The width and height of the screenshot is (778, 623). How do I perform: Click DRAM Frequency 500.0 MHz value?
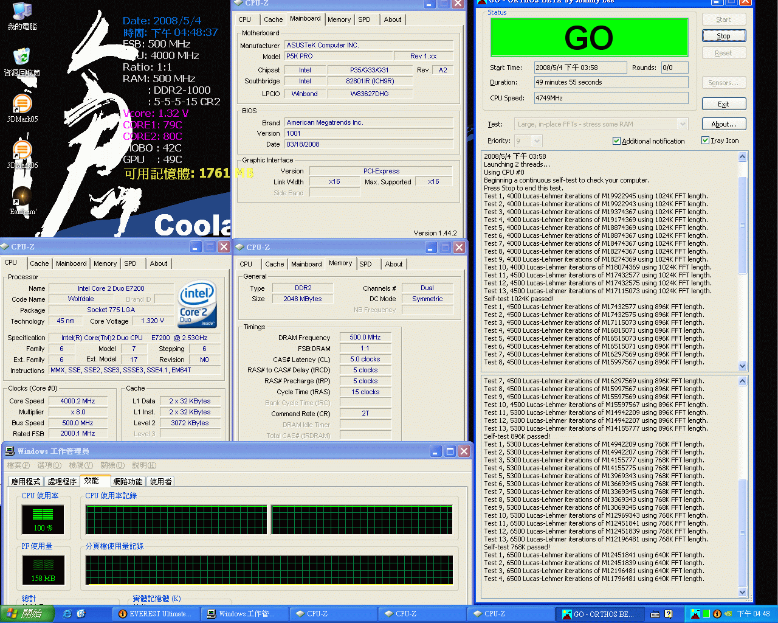point(365,337)
